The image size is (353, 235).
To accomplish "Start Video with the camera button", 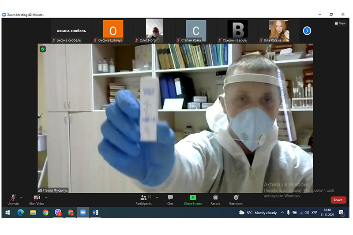I will point(37,198).
